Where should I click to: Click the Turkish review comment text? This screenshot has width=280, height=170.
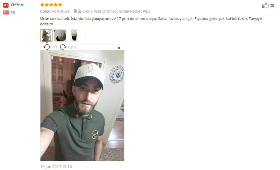click(151, 21)
